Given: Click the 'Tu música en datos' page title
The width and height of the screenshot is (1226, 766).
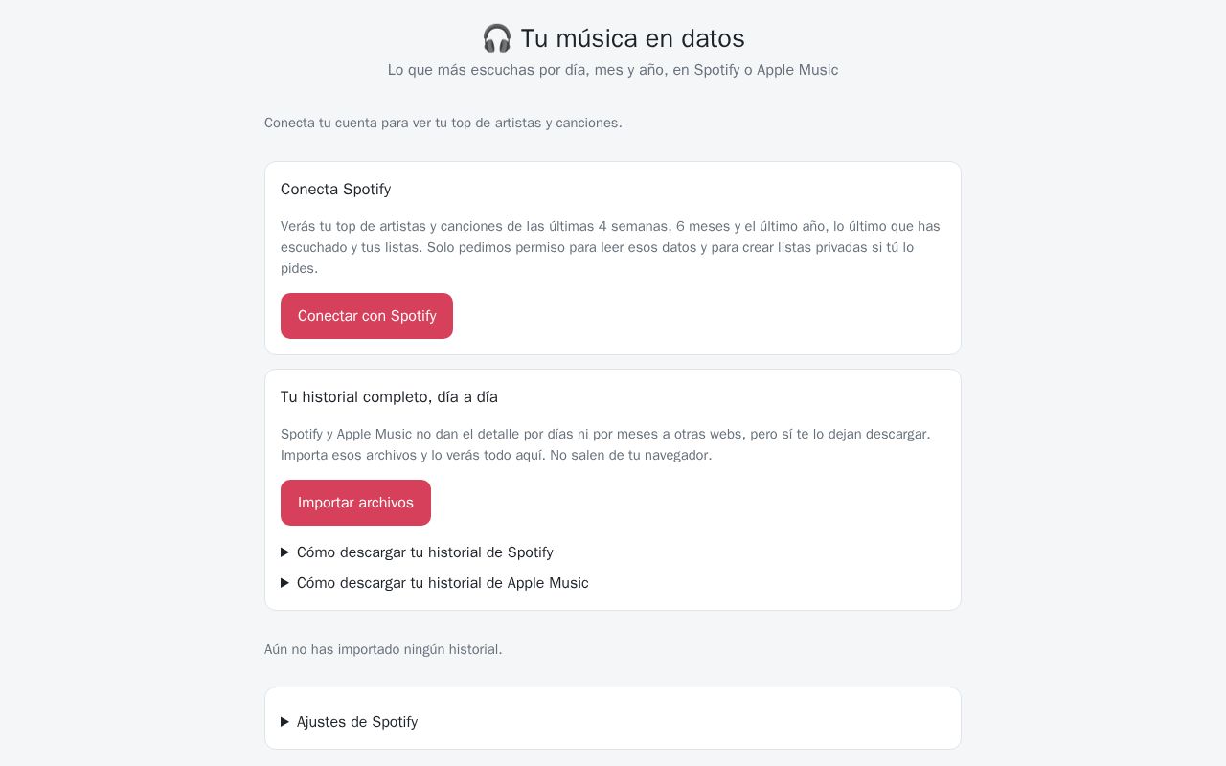Looking at the screenshot, I should (x=632, y=38).
